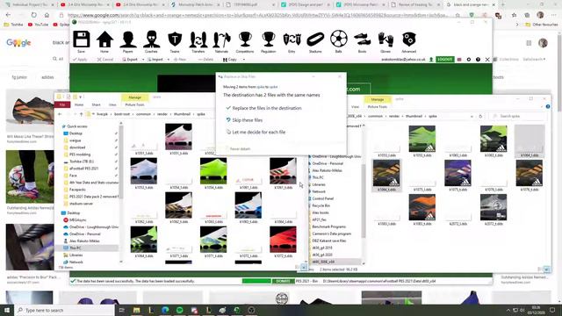Open the Gloves icon
This screenshot has height=316, width=562.
(x=385, y=39)
